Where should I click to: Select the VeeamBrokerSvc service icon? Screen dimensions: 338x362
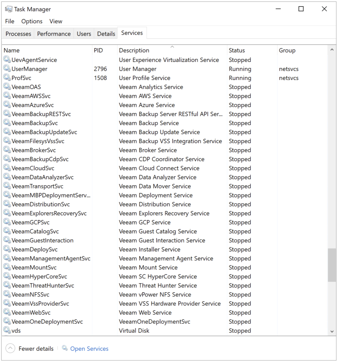point(7,150)
